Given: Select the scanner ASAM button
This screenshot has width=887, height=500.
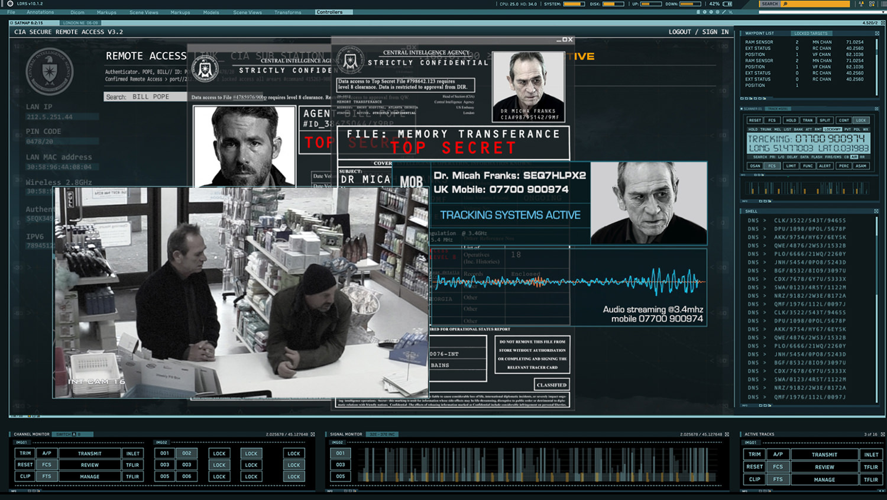Looking at the screenshot, I should click(x=861, y=166).
